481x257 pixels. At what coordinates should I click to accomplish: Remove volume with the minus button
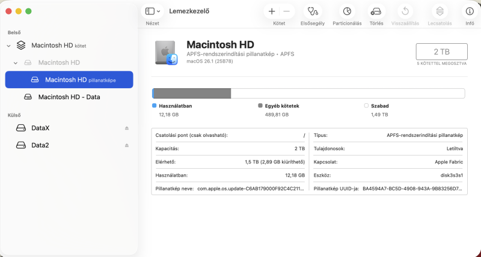(x=287, y=11)
